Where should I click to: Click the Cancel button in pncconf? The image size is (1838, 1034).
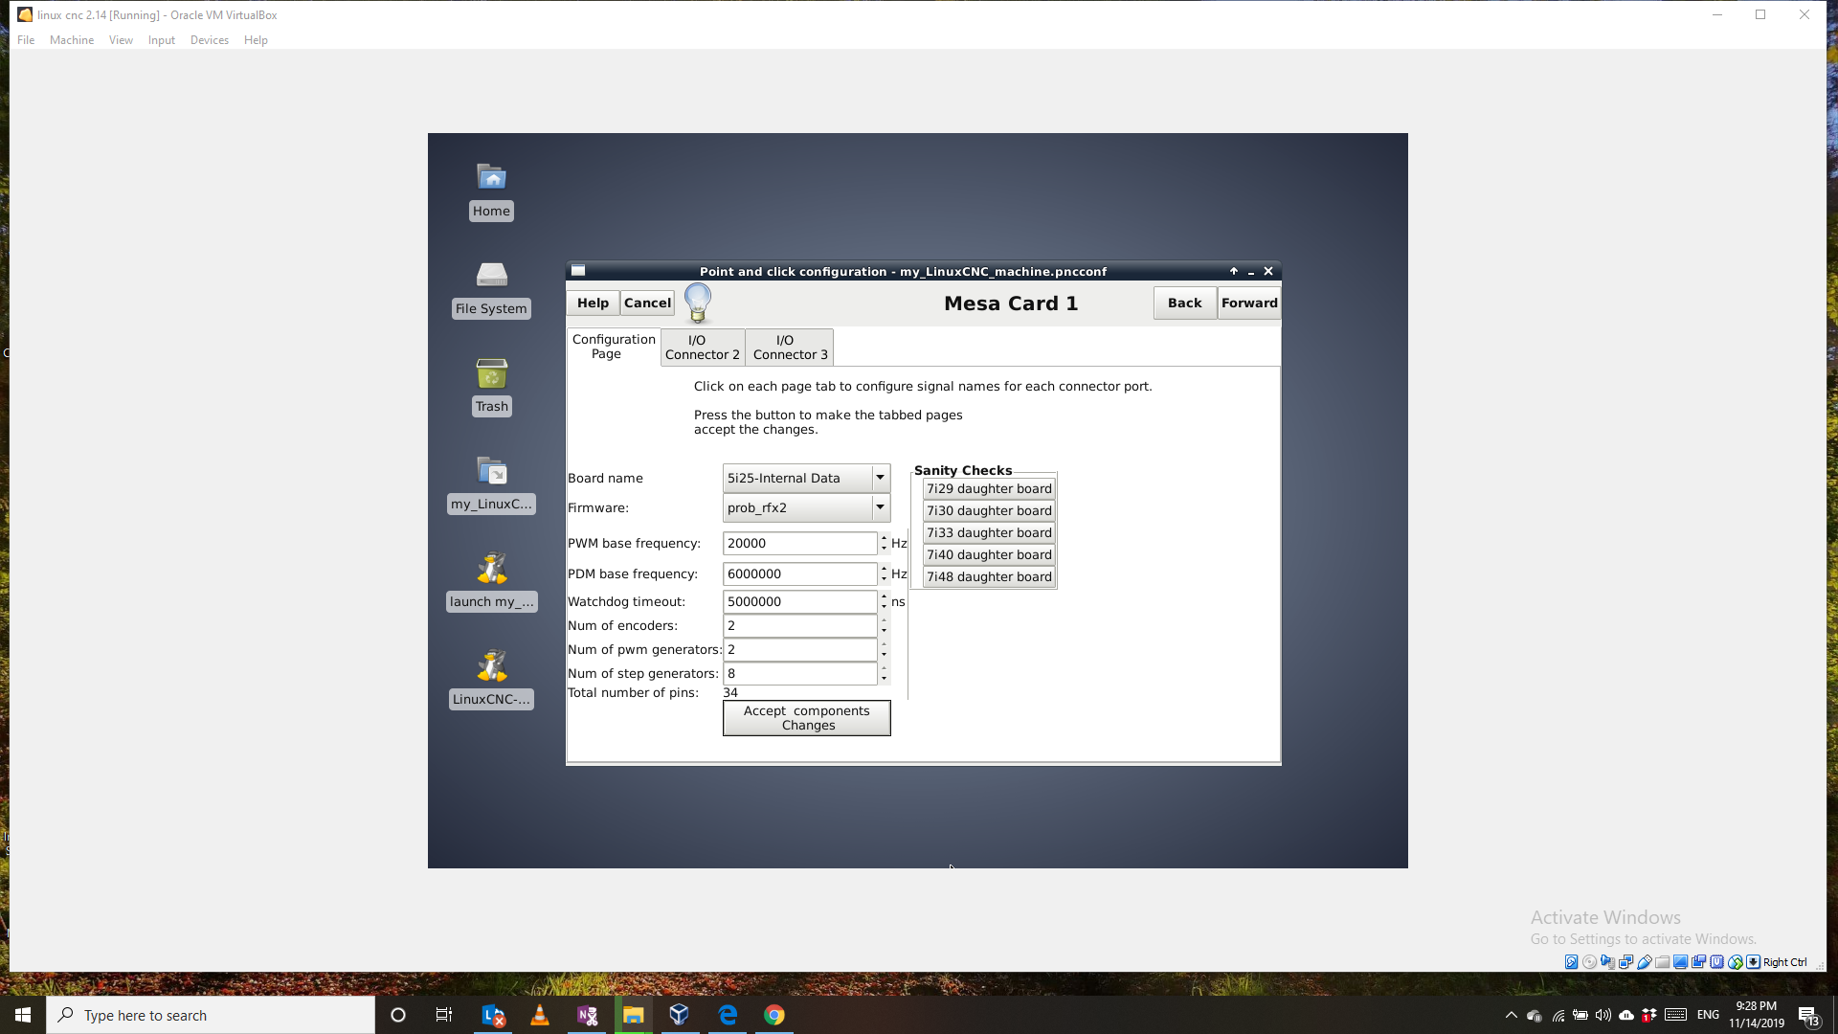[647, 303]
